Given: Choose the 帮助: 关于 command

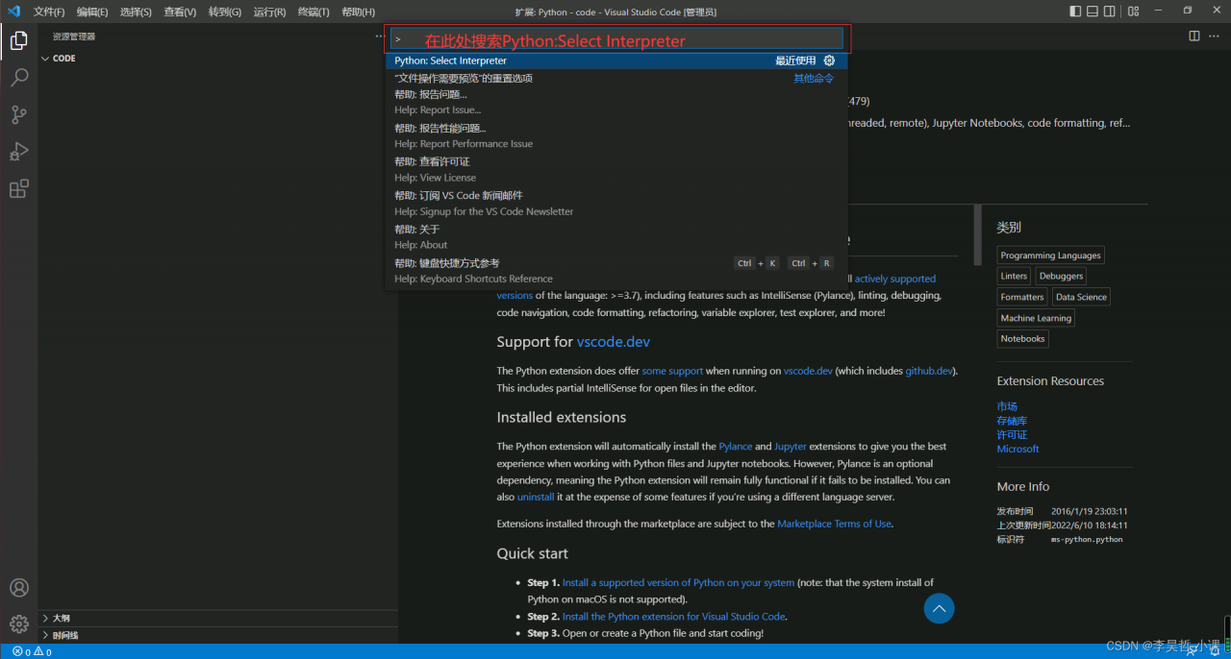Looking at the screenshot, I should pos(616,236).
